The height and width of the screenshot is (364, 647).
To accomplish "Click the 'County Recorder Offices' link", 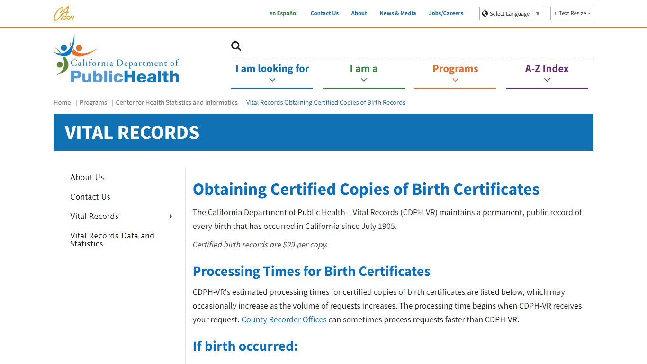I will (x=284, y=319).
